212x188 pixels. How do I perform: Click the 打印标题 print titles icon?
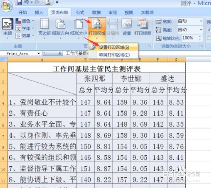point(143,23)
